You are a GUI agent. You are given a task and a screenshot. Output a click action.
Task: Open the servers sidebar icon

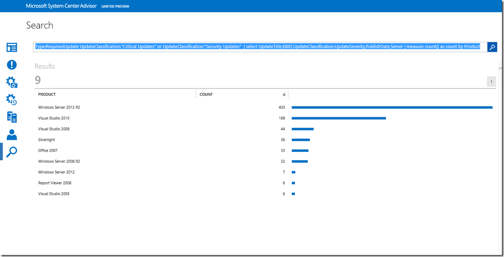(x=11, y=117)
